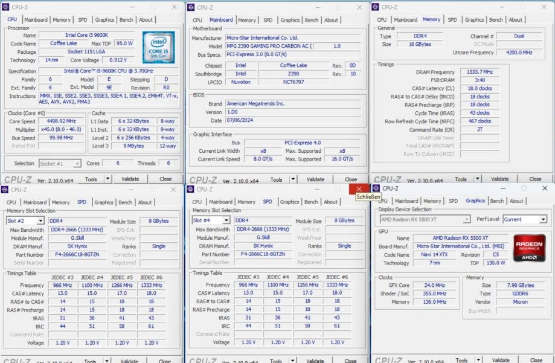Go to the About tab in the DRAM timings window

coord(515,20)
